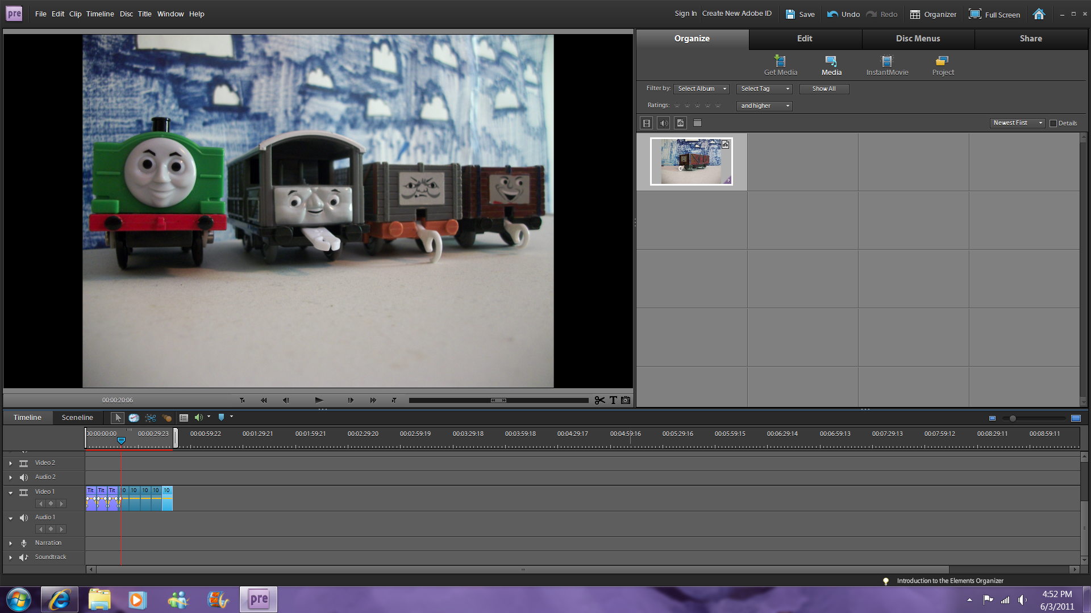Click the Split Clip scissors icon
This screenshot has width=1091, height=613.
tap(599, 400)
